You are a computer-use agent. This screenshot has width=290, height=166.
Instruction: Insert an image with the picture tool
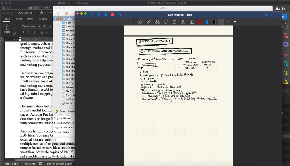coord(174,22)
